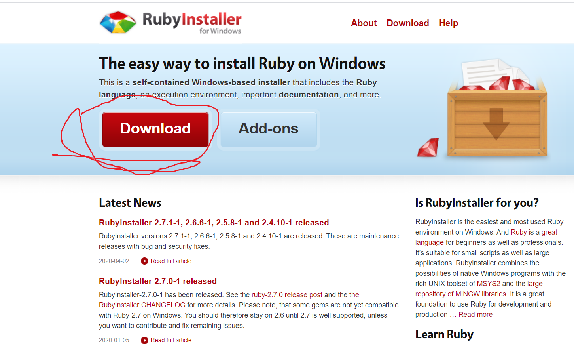Open 'large repository of MINGW libraries' link
Image resolution: width=574 pixels, height=347 pixels.
(x=460, y=294)
